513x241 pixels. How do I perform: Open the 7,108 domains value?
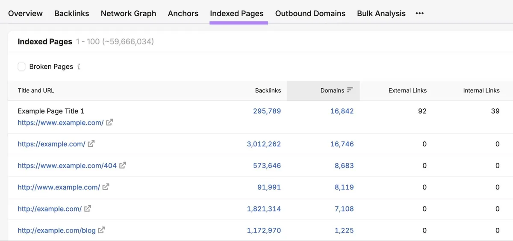344,209
